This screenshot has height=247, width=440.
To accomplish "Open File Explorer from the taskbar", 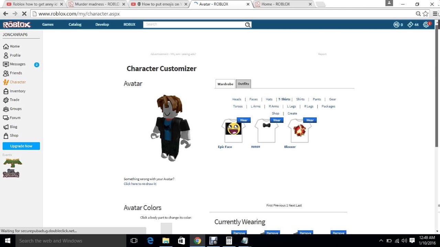I will [x=166, y=240].
